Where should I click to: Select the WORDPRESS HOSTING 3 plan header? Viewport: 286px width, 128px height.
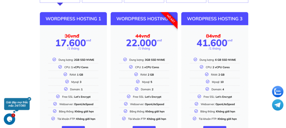[214, 19]
